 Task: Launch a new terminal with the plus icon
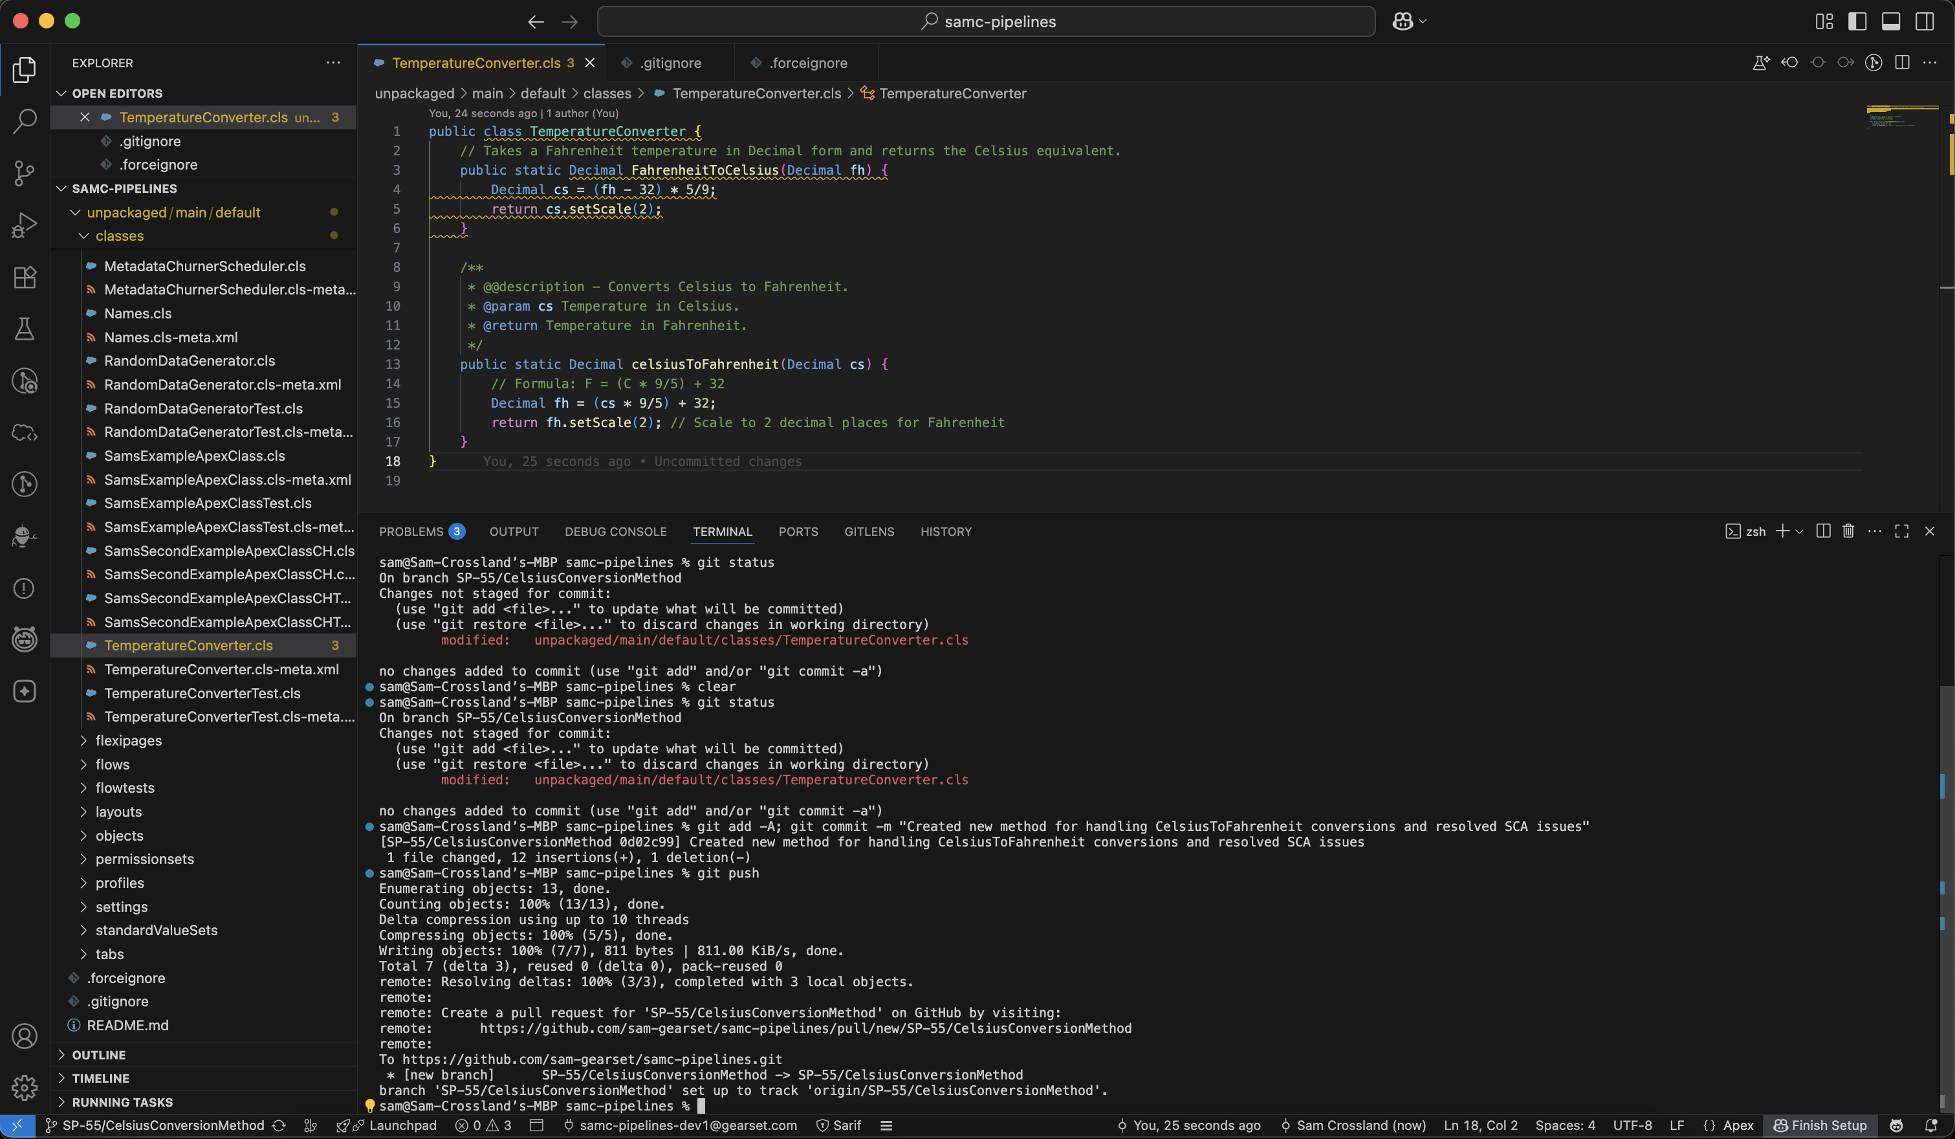(1782, 531)
